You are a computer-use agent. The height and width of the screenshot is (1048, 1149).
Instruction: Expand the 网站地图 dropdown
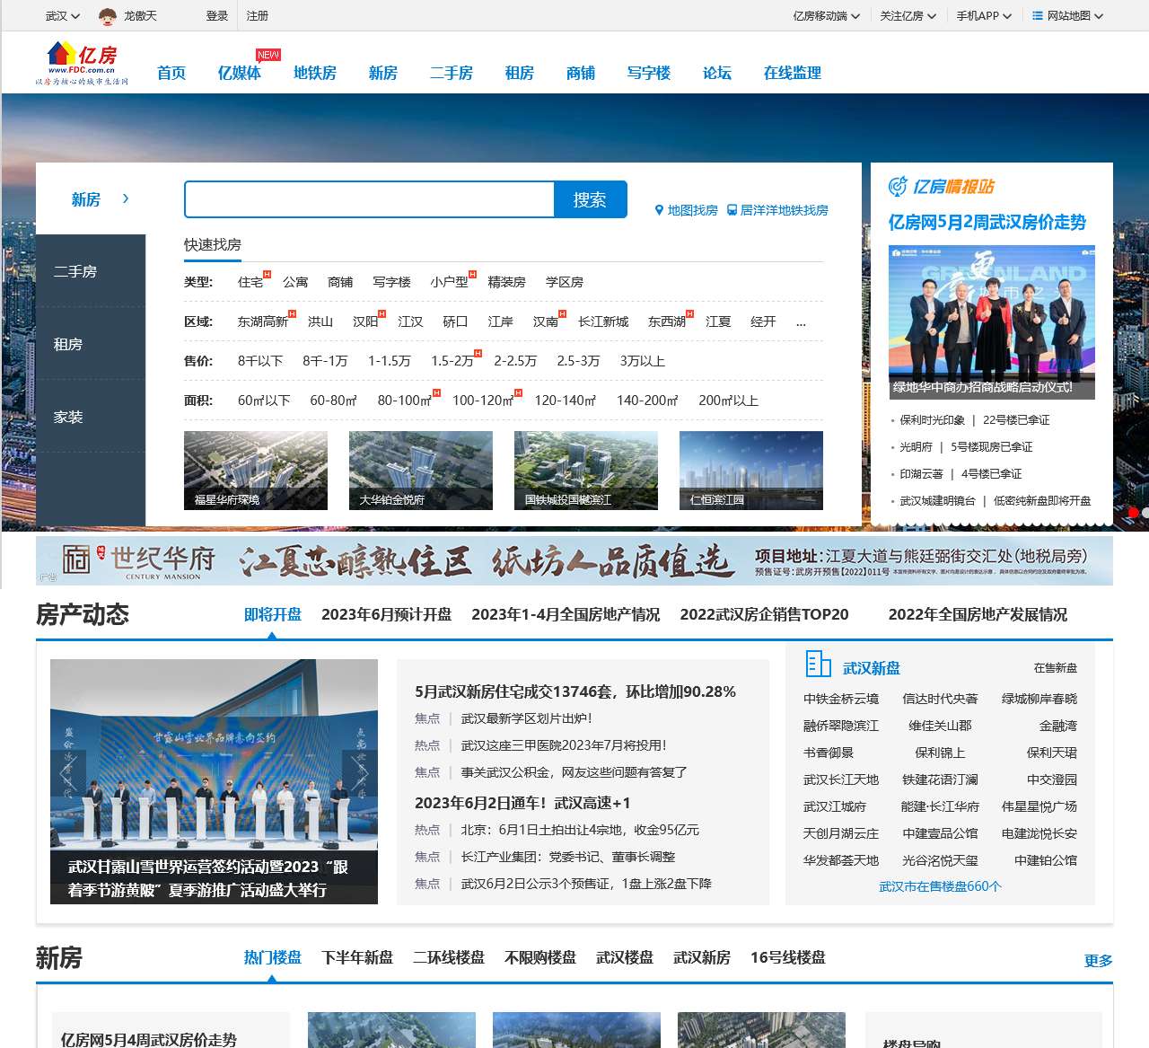[1067, 16]
